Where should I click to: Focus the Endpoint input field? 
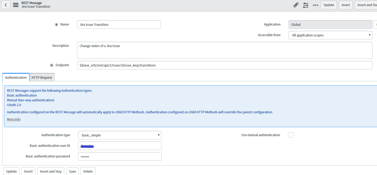225,65
